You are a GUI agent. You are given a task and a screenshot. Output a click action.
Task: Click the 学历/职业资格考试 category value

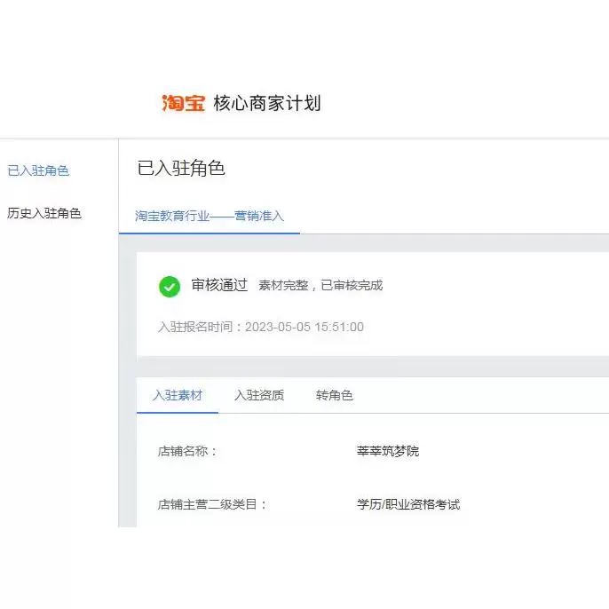click(408, 504)
